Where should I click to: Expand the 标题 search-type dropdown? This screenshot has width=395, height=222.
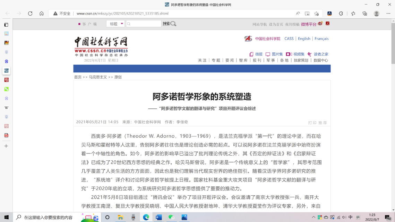point(122,24)
